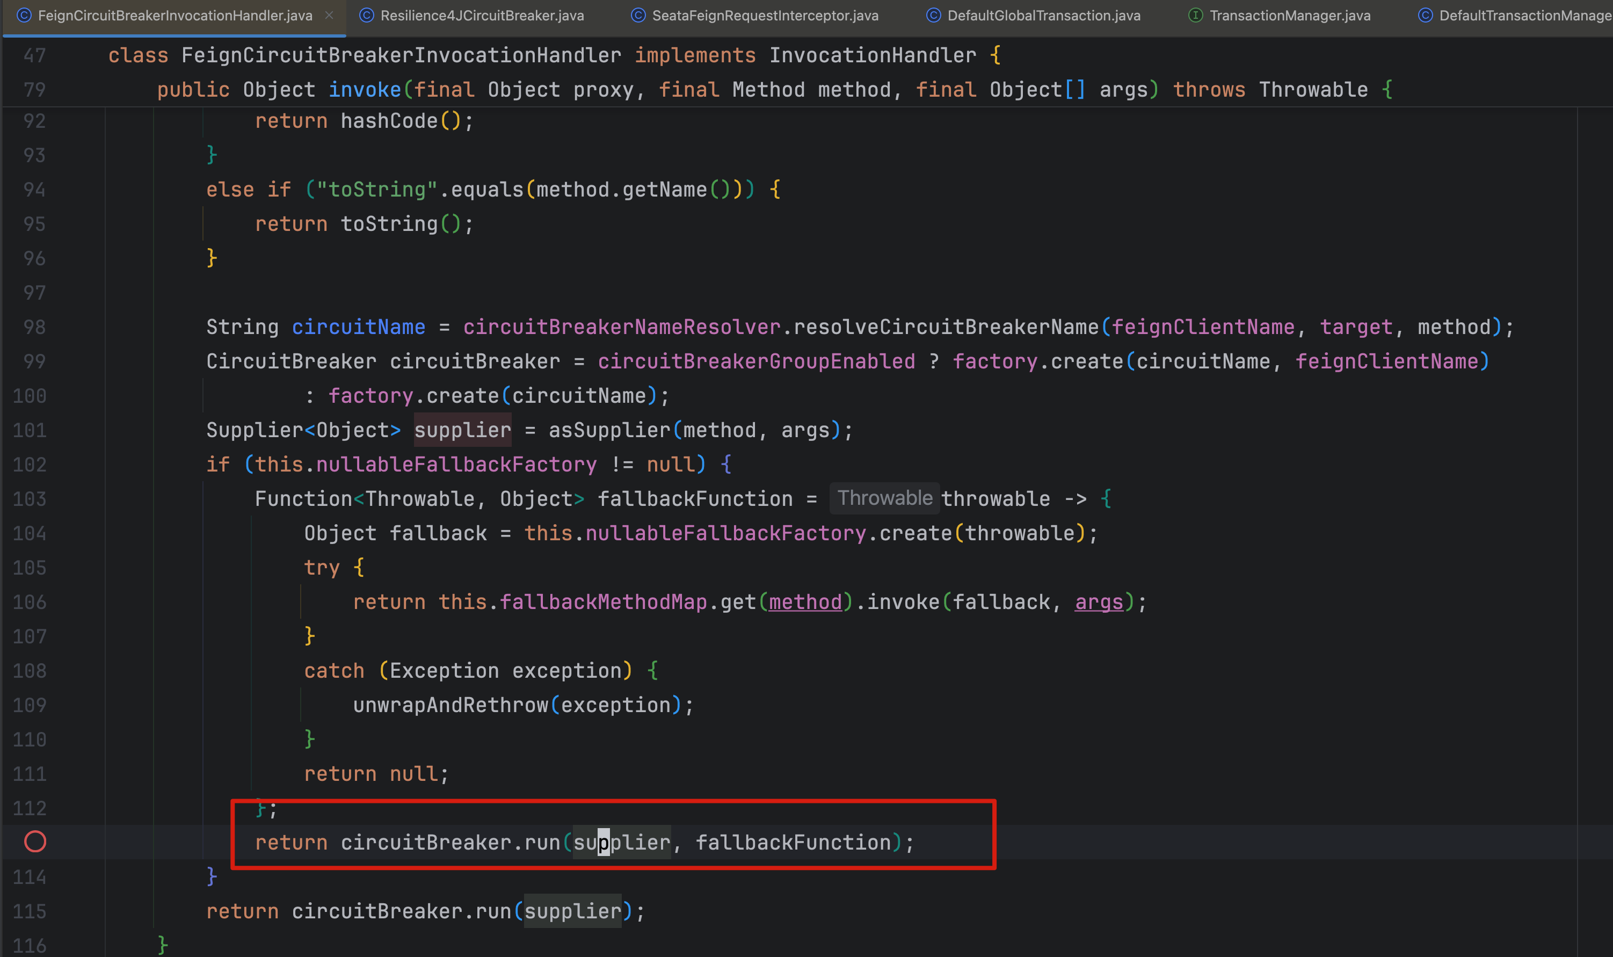1613x957 pixels.
Task: Click class icon on Resilience4JCircuitBreaker.java tab
Action: tap(366, 15)
